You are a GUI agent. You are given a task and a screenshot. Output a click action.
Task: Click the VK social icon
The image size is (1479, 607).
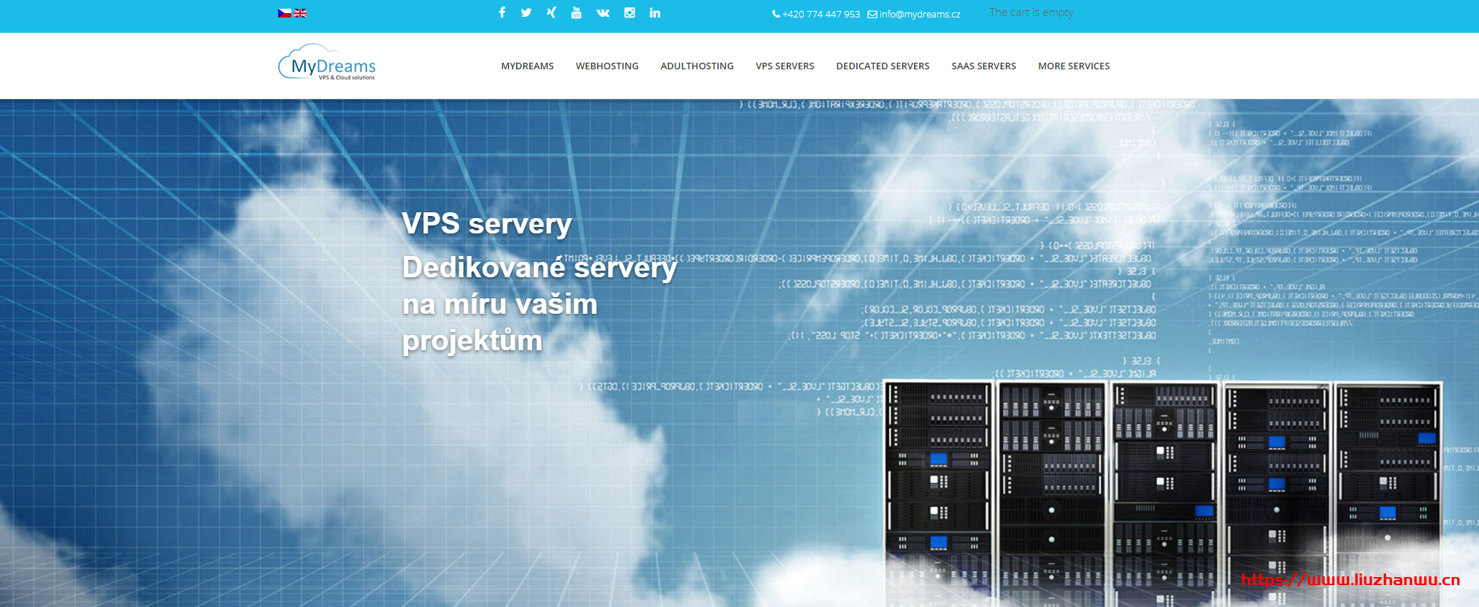[x=603, y=12]
